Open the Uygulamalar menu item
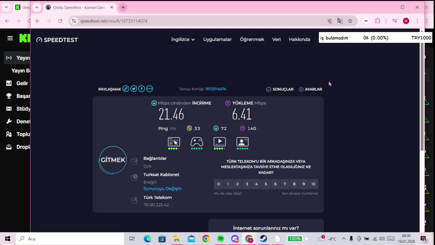Screen dimensions: 435x245 217,39
